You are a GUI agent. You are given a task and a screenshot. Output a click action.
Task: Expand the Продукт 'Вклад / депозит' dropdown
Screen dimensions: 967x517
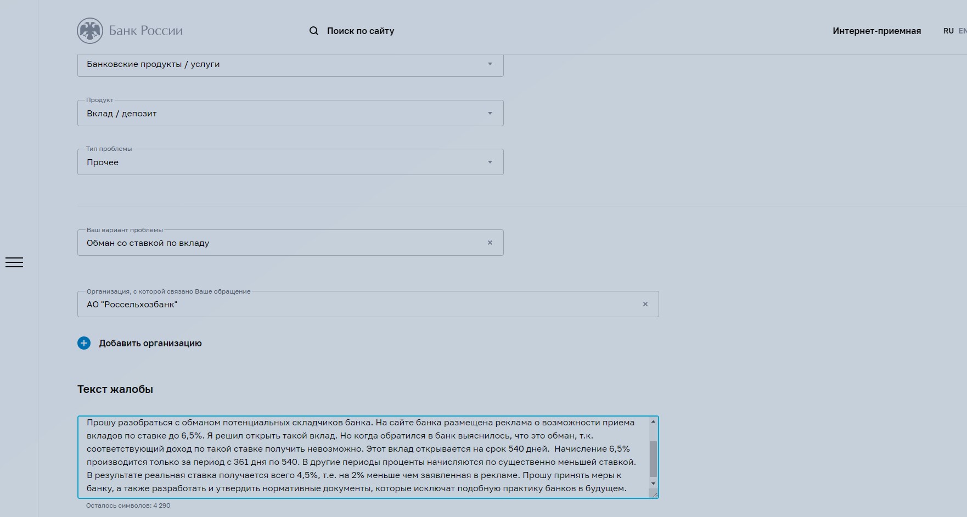(x=290, y=113)
